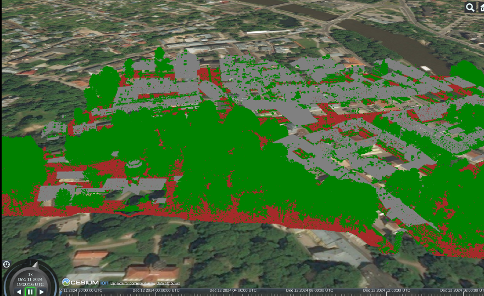Image resolution: width=484 pixels, height=296 pixels.
Task: Click the 1x speed multiplier label
Action: click(x=30, y=274)
